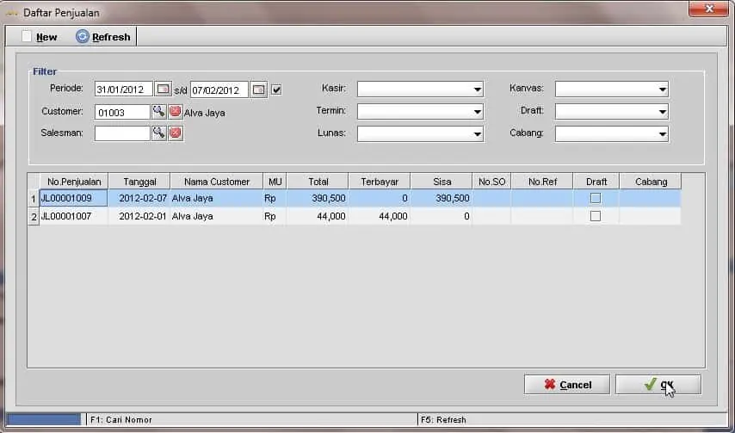
Task: Click F5: Refresh status bar text
Action: (443, 419)
